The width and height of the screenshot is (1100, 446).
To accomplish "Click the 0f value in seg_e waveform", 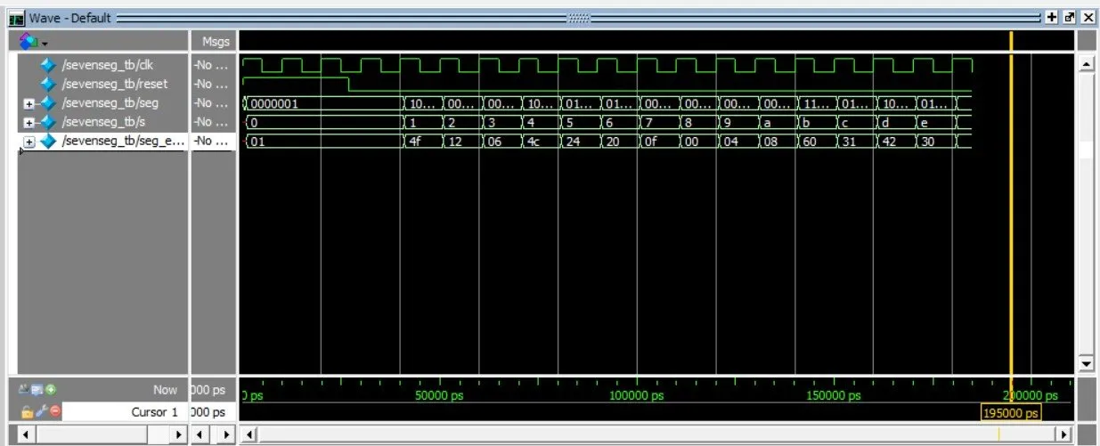I will [651, 142].
